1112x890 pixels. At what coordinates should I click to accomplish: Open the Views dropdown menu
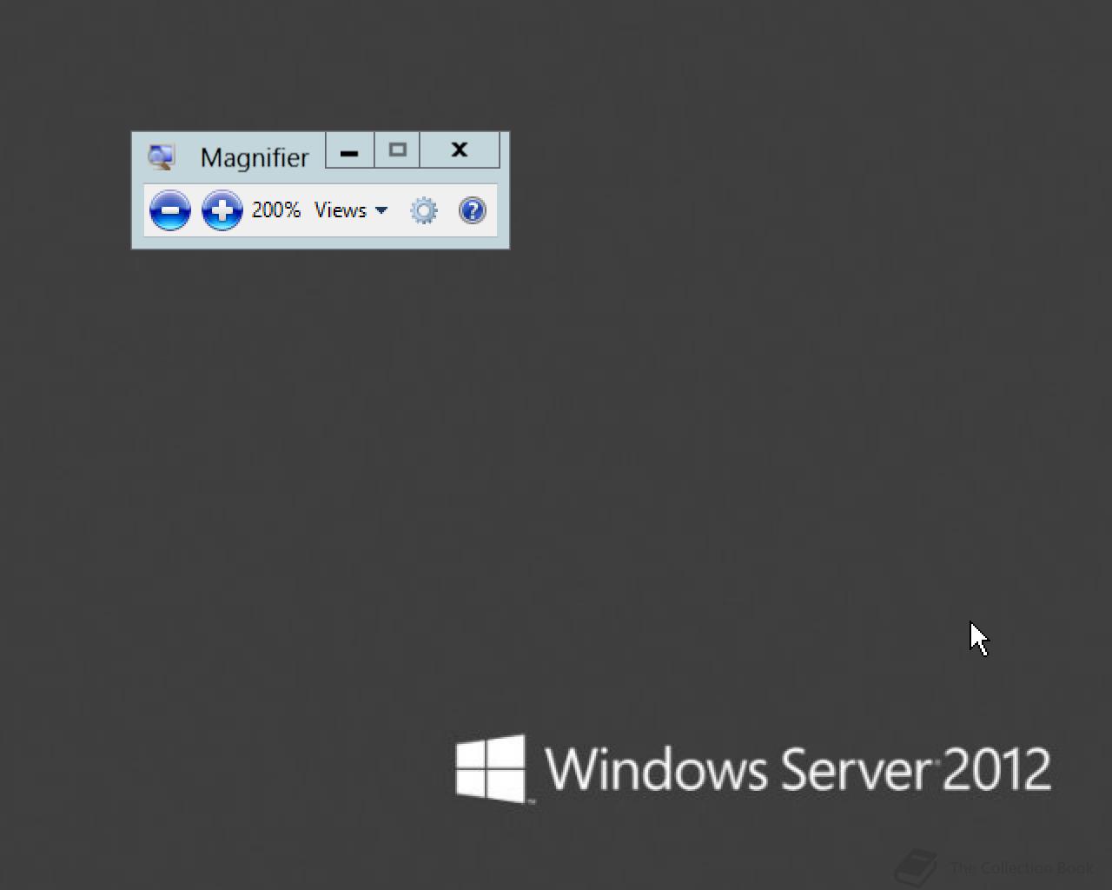point(351,210)
